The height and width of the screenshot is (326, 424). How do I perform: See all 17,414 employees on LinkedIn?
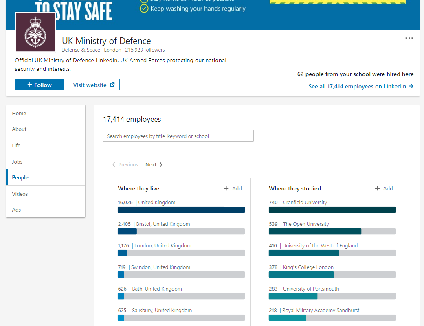(361, 86)
